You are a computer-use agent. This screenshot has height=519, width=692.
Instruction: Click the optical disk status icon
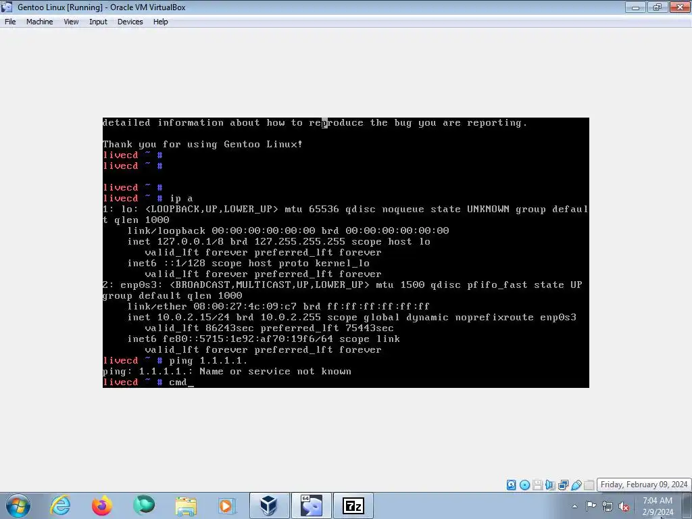point(524,485)
